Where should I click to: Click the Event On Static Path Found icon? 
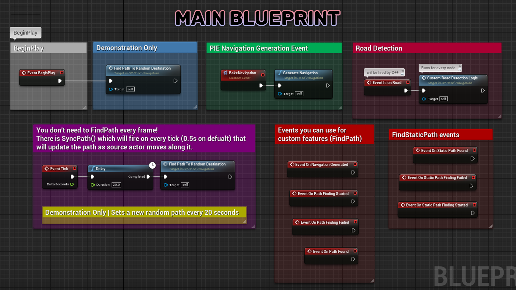418,150
